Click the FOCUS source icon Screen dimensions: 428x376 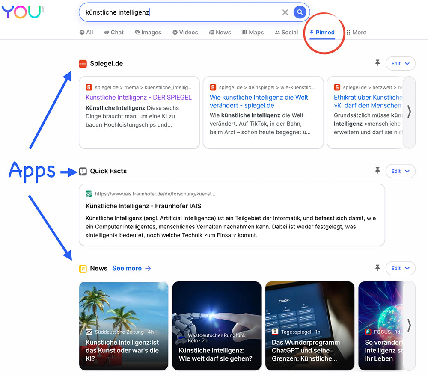tap(368, 332)
